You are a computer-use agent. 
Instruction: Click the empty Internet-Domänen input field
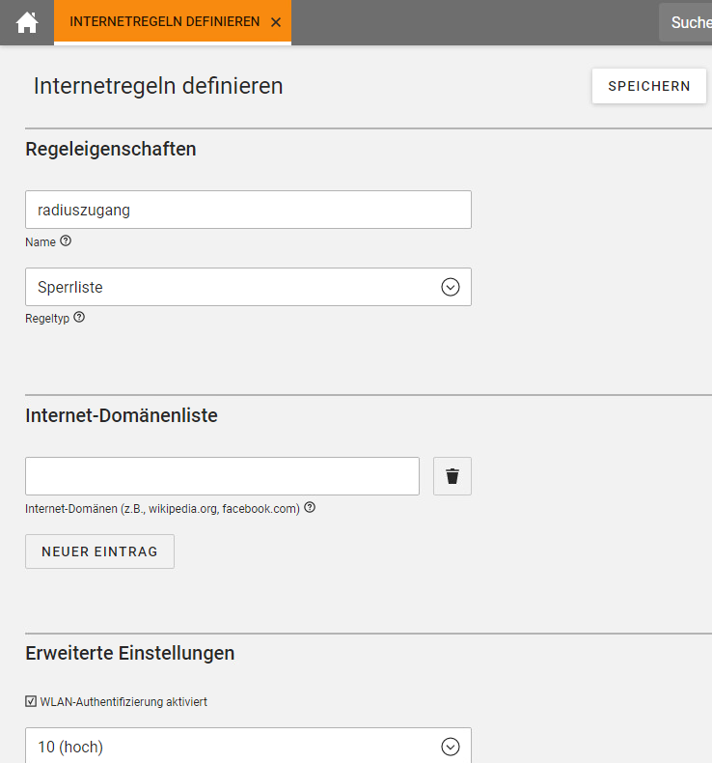(222, 476)
